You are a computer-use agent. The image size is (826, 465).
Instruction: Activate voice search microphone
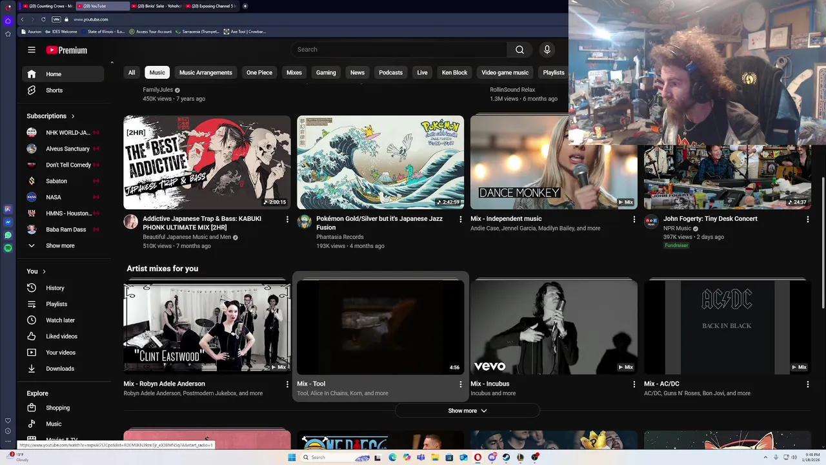pos(547,50)
